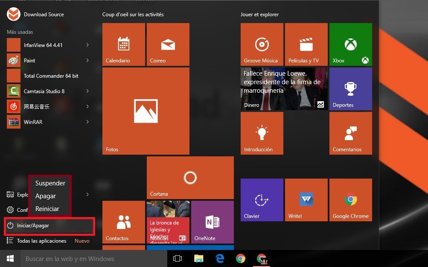Launch the 网易云音乐 music app
The image size is (428, 267).
point(48,106)
